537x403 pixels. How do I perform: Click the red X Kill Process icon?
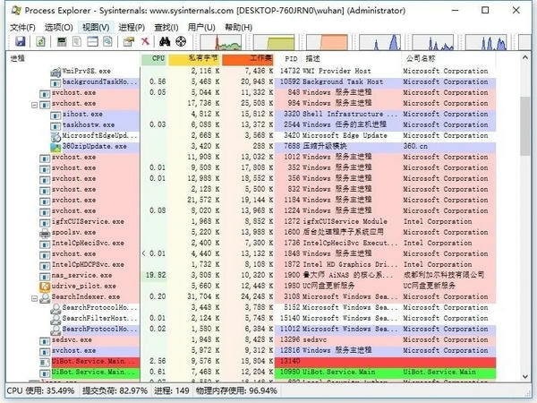[146, 41]
